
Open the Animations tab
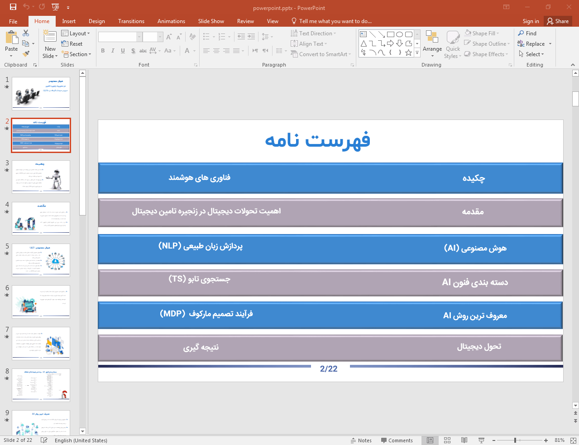click(171, 21)
